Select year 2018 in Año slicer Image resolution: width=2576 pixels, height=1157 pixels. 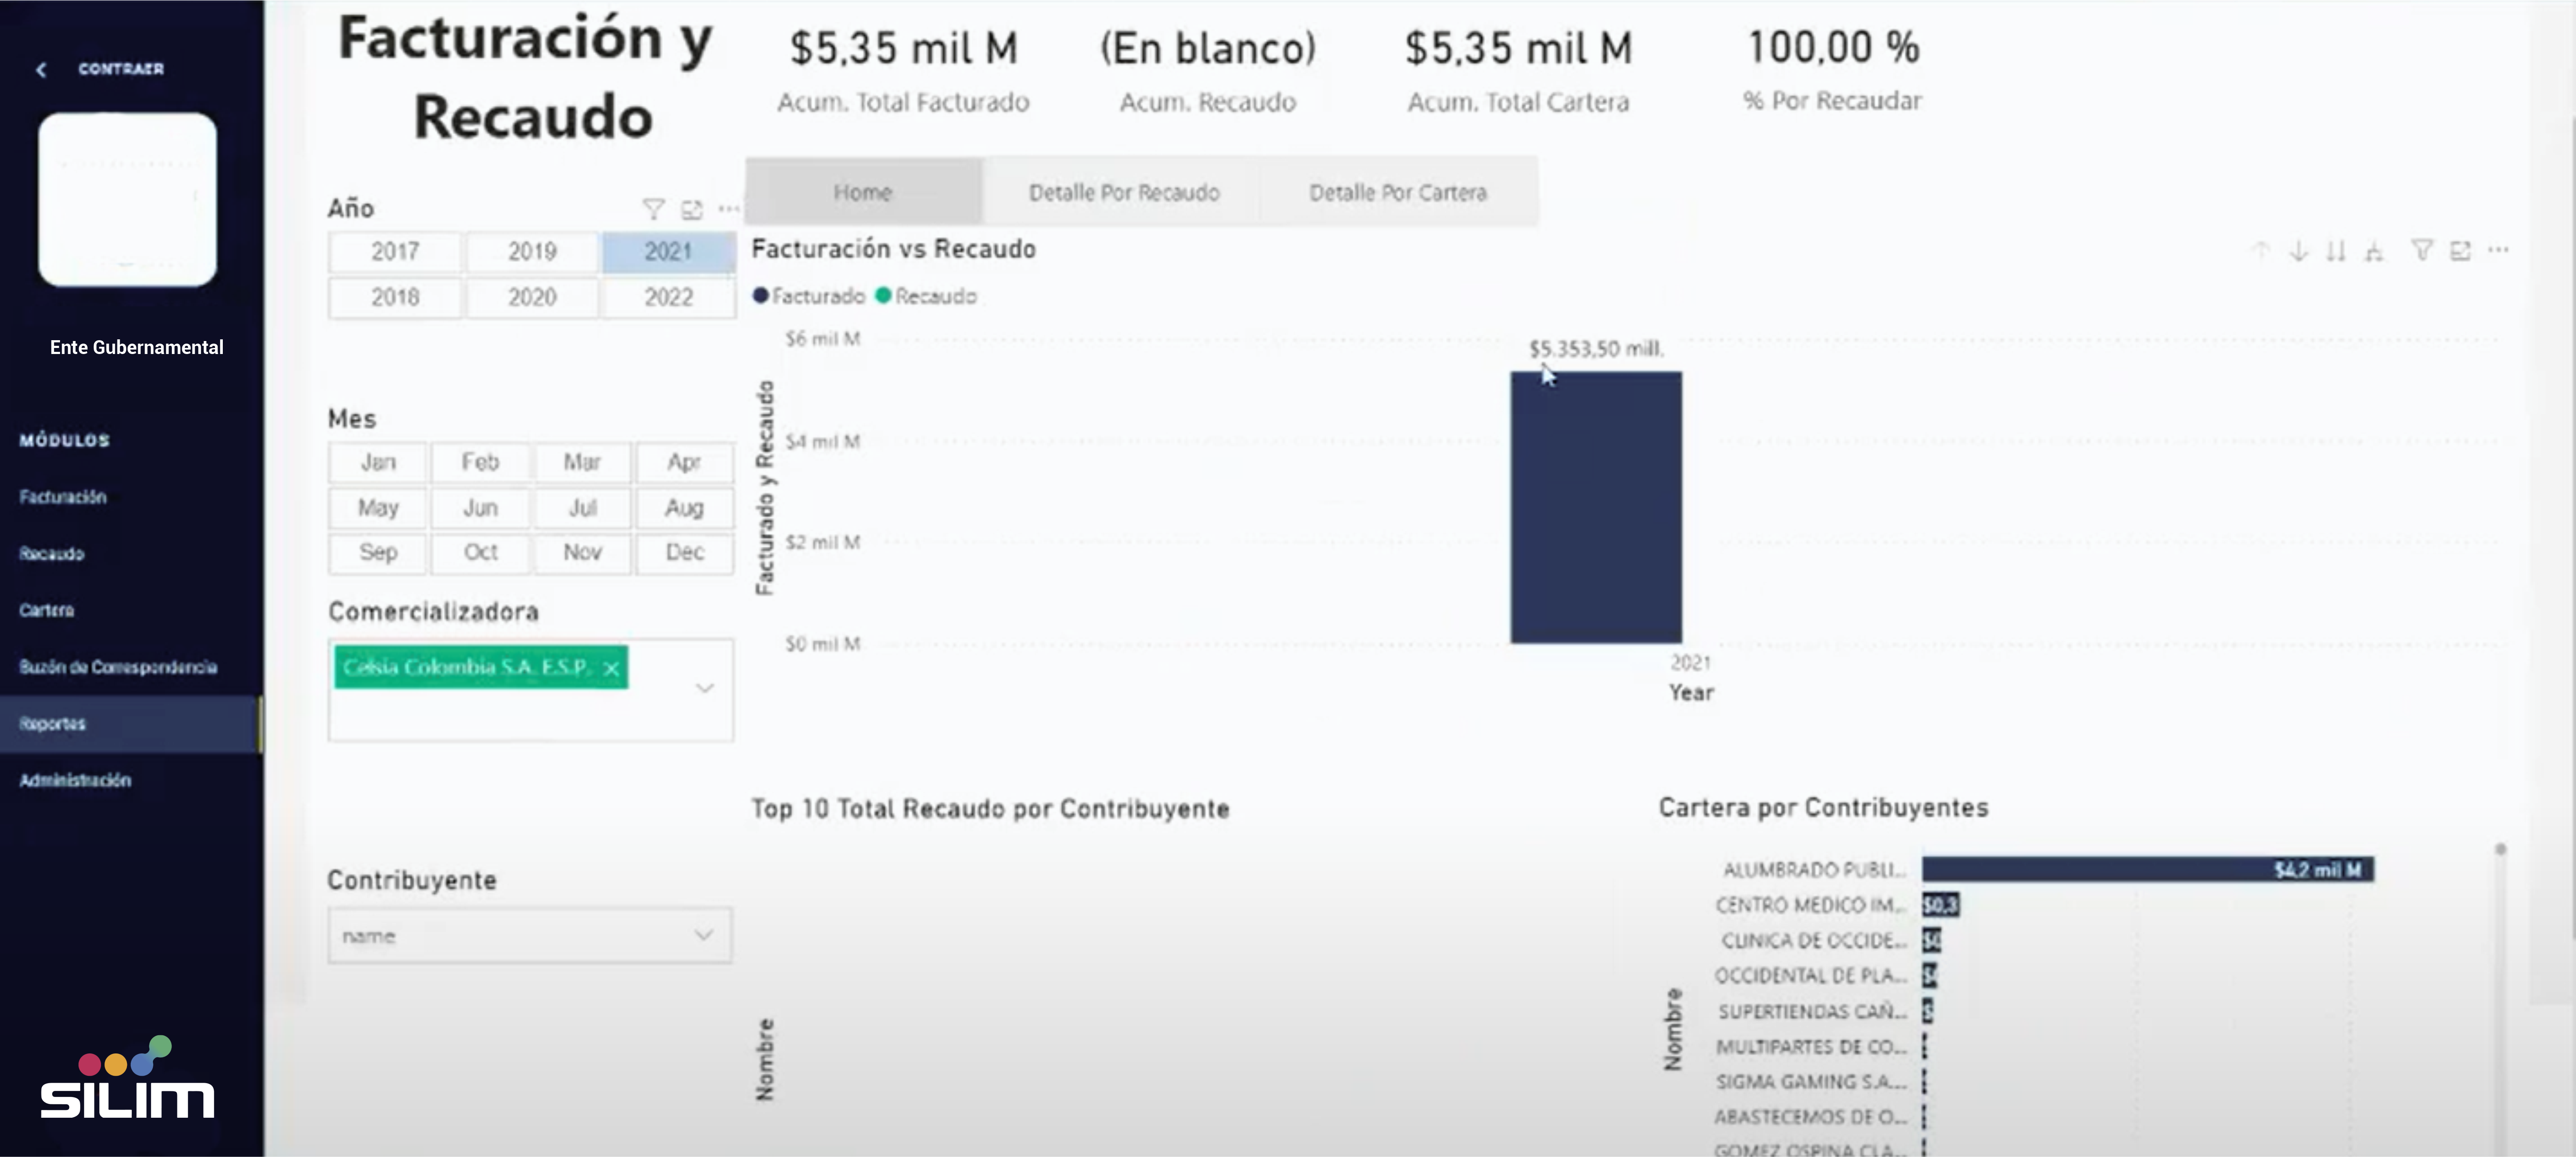coord(395,297)
